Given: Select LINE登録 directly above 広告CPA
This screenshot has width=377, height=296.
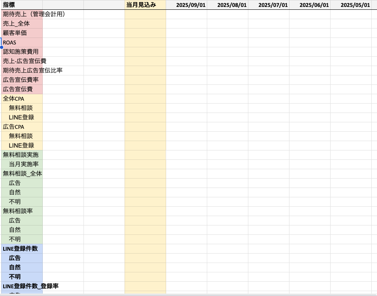Looking at the screenshot, I should (22, 117).
